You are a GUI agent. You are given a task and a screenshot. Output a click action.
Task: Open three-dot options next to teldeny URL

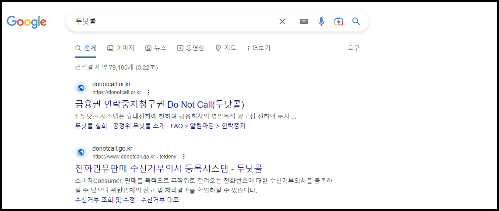(183, 157)
